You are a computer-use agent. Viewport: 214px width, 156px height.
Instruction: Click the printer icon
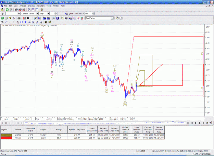(19, 18)
